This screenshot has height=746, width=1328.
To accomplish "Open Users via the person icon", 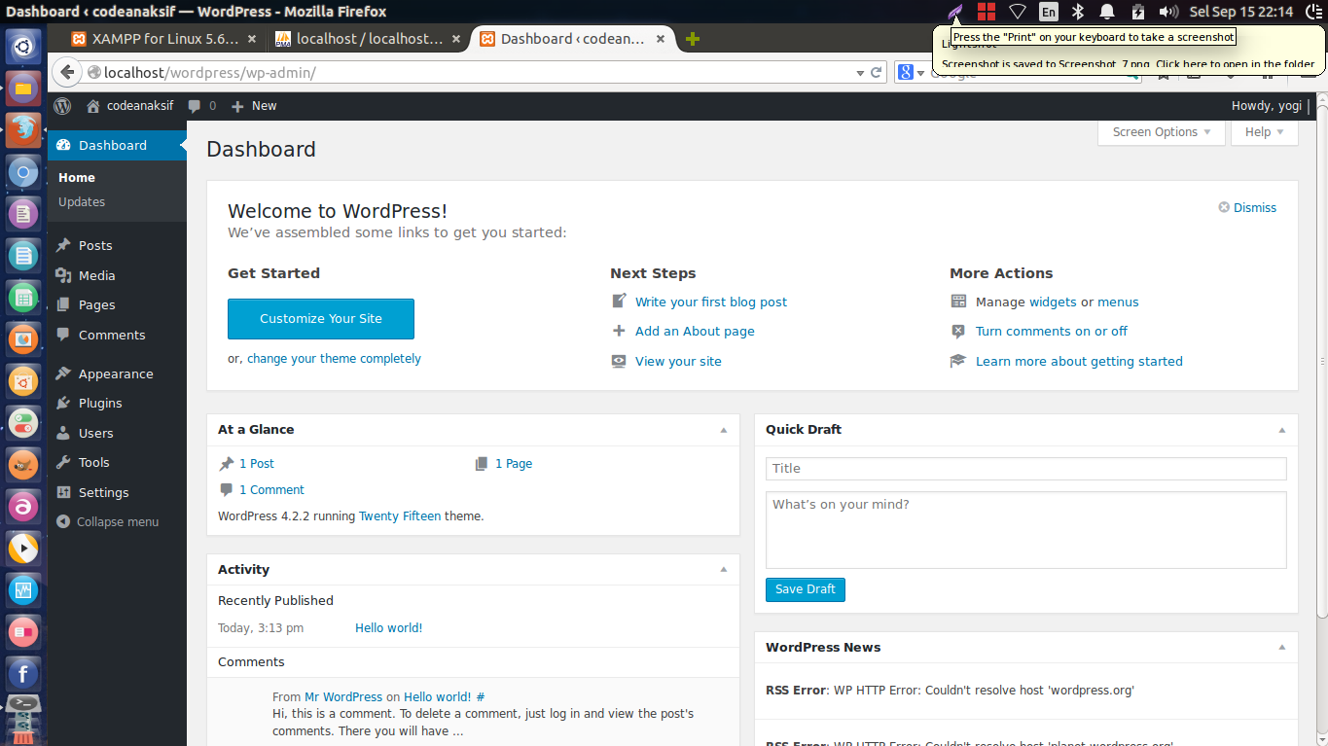I will click(63, 432).
